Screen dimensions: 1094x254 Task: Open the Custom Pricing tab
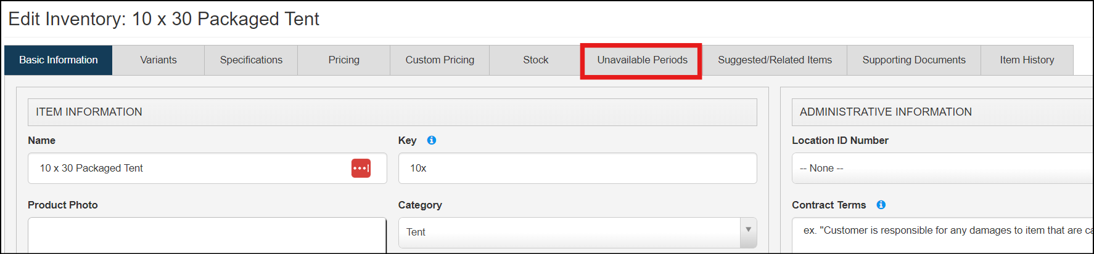click(440, 60)
